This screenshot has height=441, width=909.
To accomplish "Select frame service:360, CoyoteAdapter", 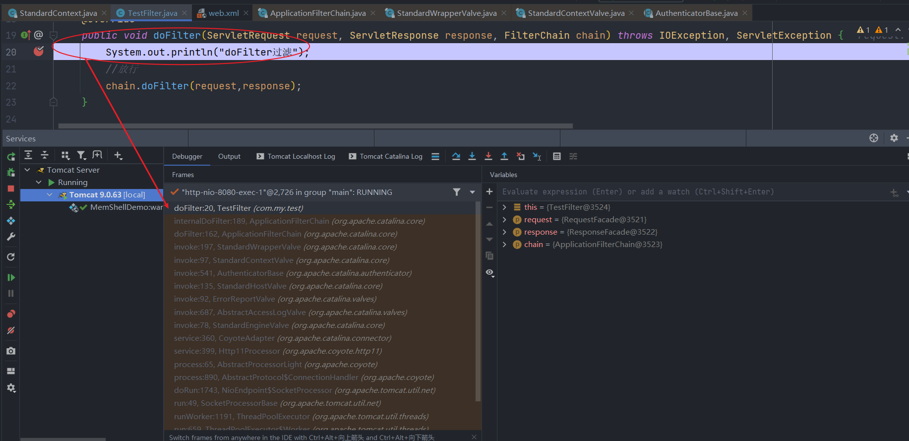I will (x=320, y=338).
